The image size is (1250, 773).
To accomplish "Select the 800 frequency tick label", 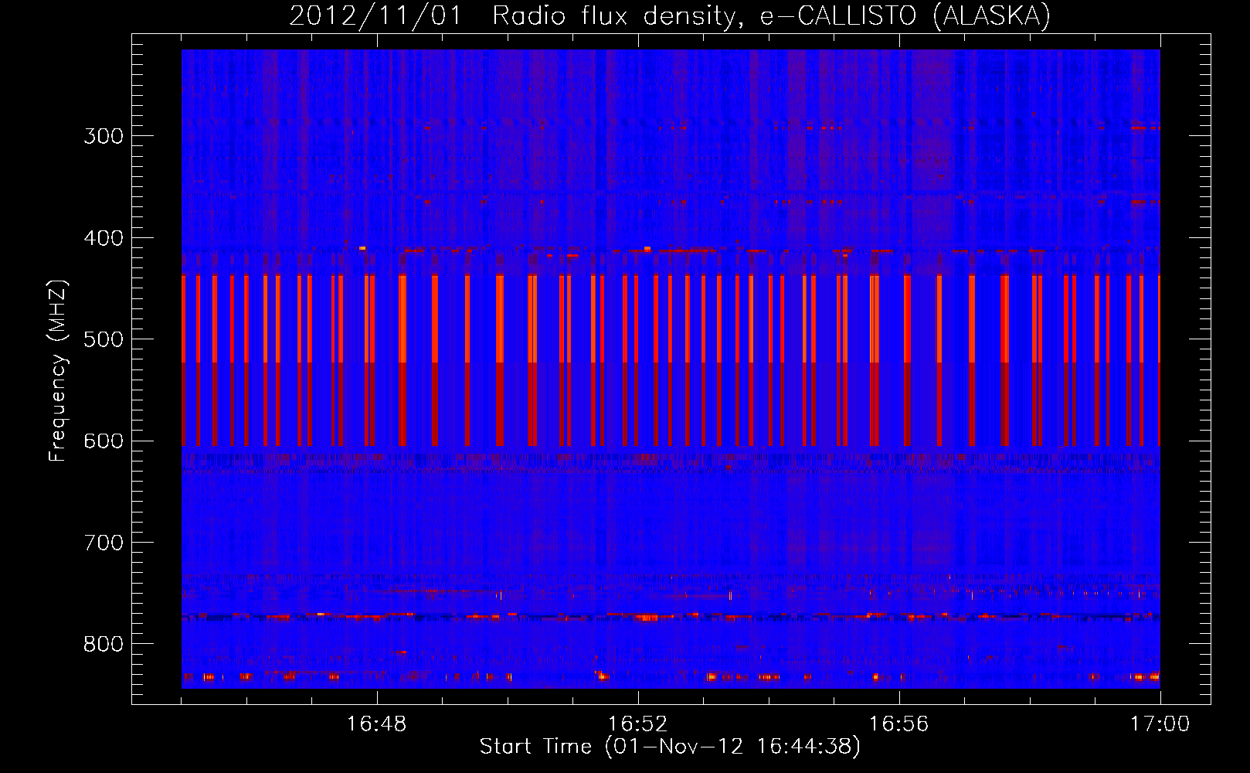I will 104,645.
